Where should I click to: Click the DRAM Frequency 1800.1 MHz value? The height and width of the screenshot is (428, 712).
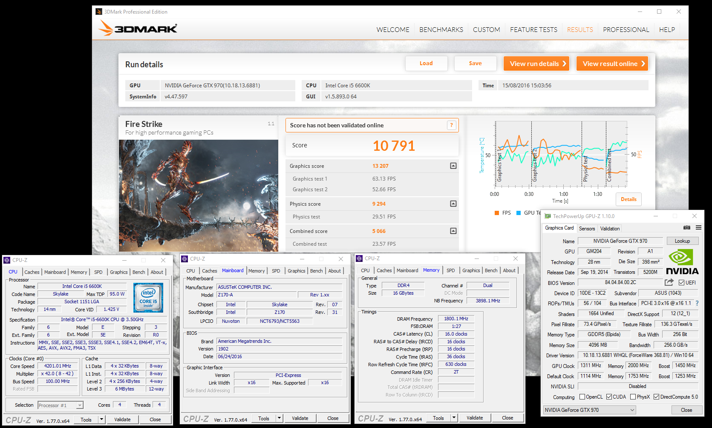456,319
